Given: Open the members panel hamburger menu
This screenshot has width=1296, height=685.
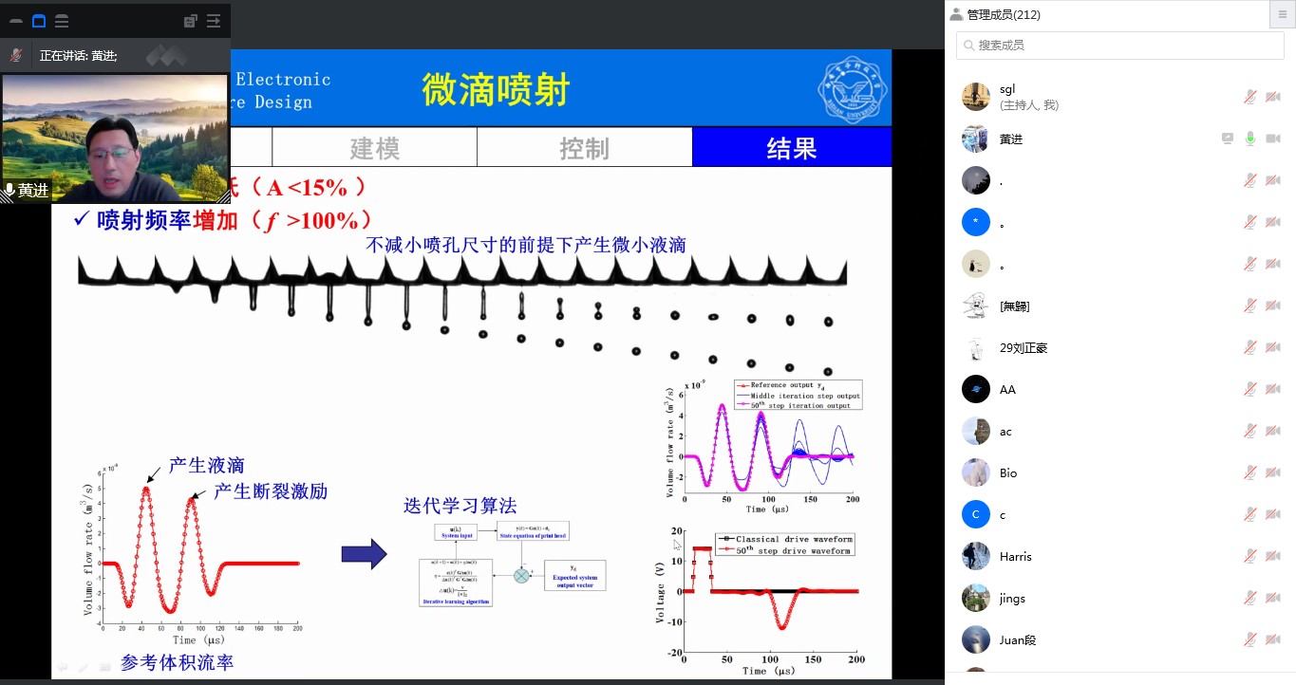Looking at the screenshot, I should (x=1283, y=14).
